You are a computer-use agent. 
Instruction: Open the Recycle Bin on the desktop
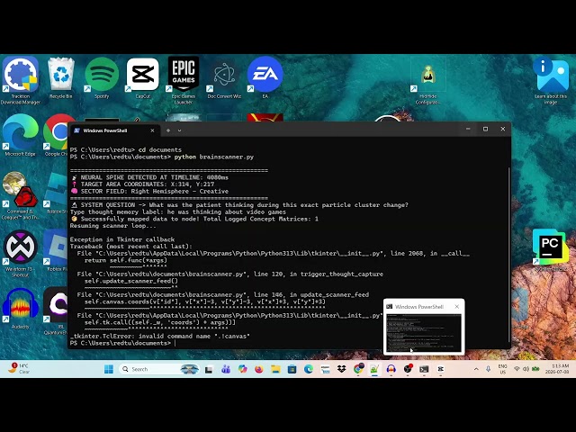[x=60, y=77]
